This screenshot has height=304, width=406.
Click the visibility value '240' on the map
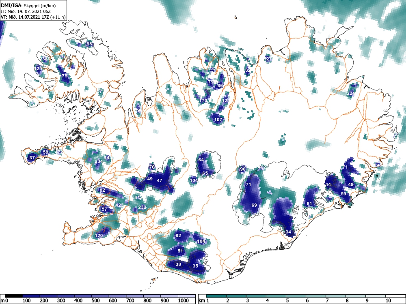pyautogui.click(x=108, y=157)
